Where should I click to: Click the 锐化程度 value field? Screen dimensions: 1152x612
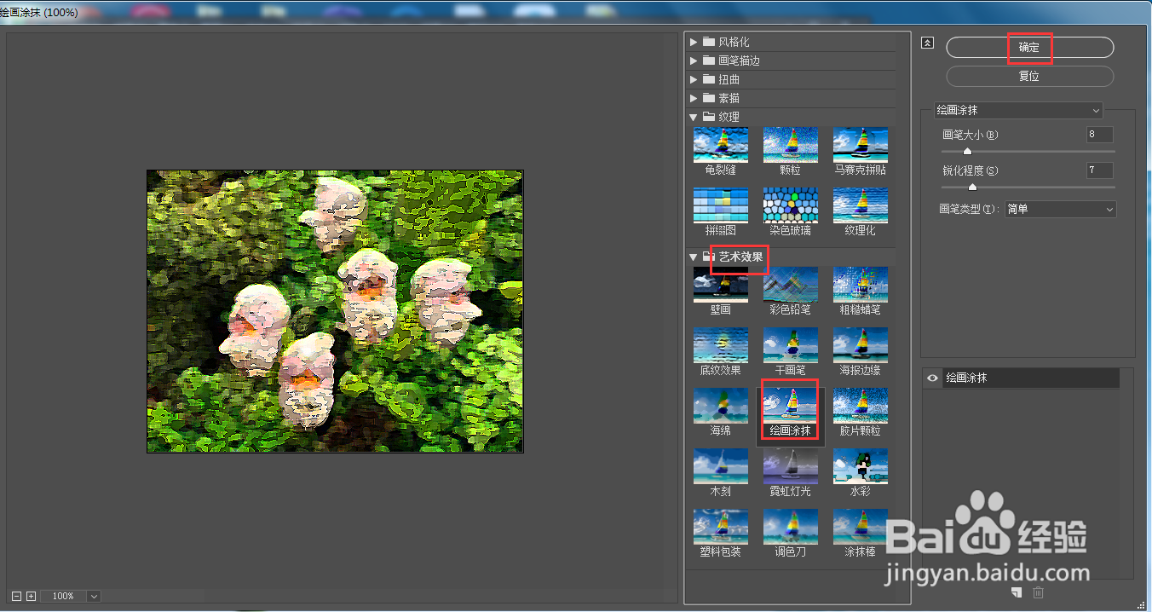[x=1100, y=170]
